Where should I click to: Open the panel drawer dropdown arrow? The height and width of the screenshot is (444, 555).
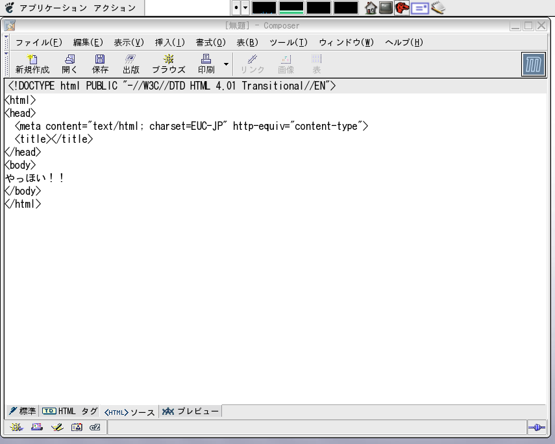(x=245, y=8)
